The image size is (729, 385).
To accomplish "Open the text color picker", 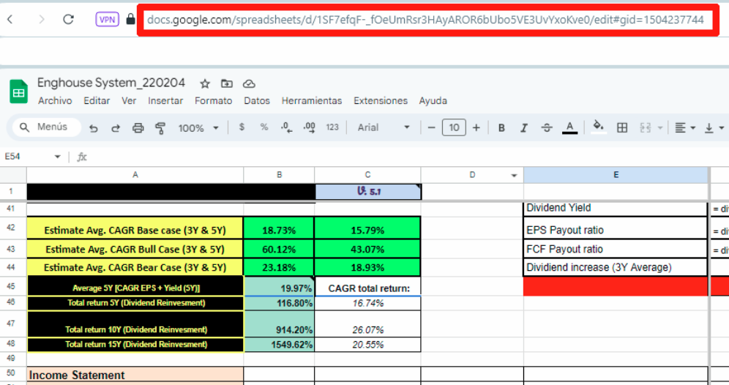I will tap(569, 127).
